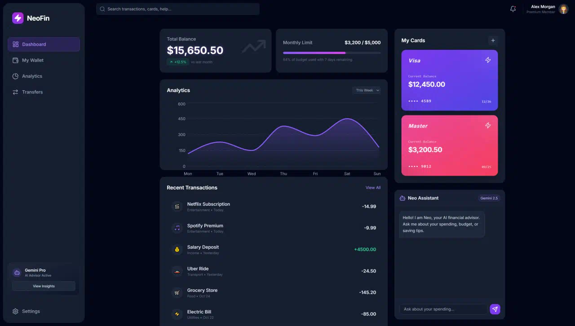Viewport: 575px width, 326px height.
Task: Open the Transfers page
Action: point(32,92)
